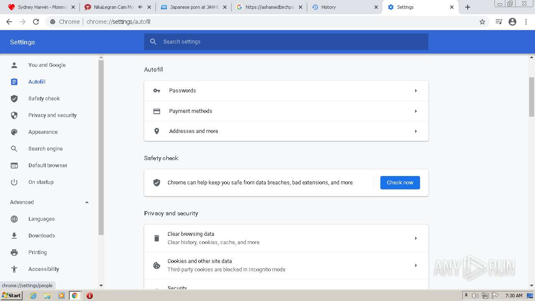The width and height of the screenshot is (535, 301).
Task: Expand the Cookies and other site data arrow
Action: coord(416,265)
